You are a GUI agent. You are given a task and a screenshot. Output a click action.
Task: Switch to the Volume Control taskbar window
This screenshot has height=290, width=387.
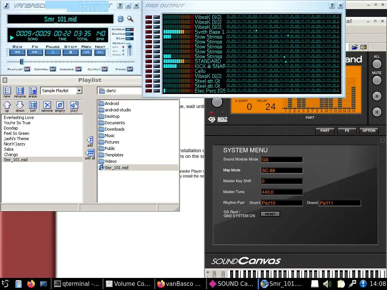(x=128, y=284)
